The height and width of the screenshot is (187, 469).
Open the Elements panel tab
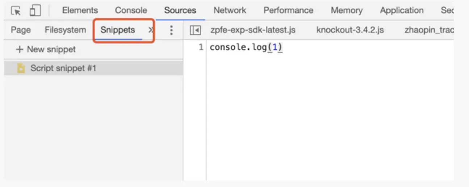tap(80, 11)
